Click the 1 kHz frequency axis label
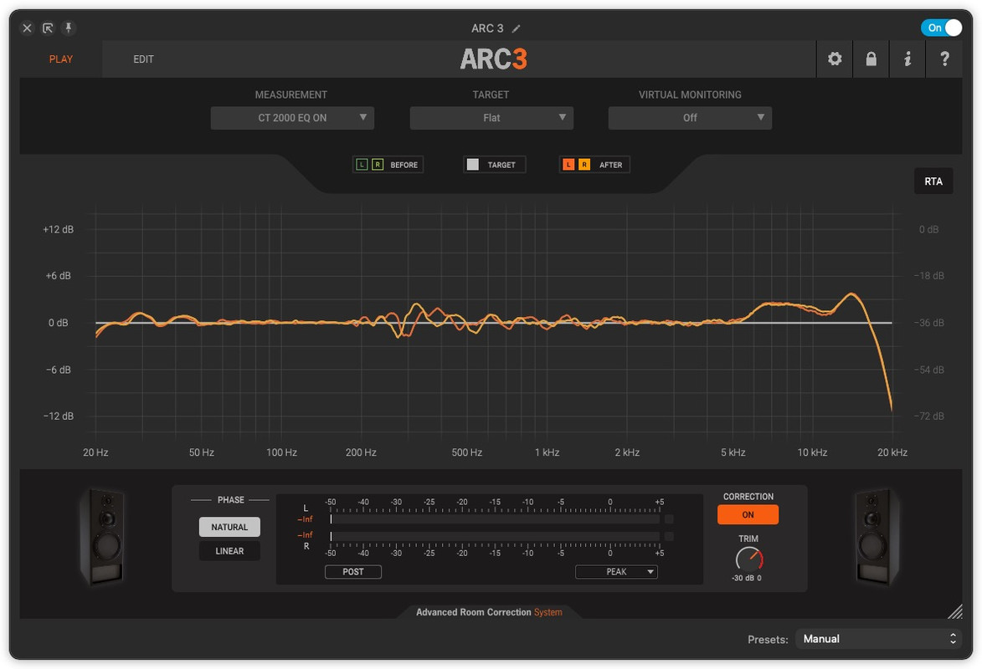982x669 pixels. tap(547, 452)
